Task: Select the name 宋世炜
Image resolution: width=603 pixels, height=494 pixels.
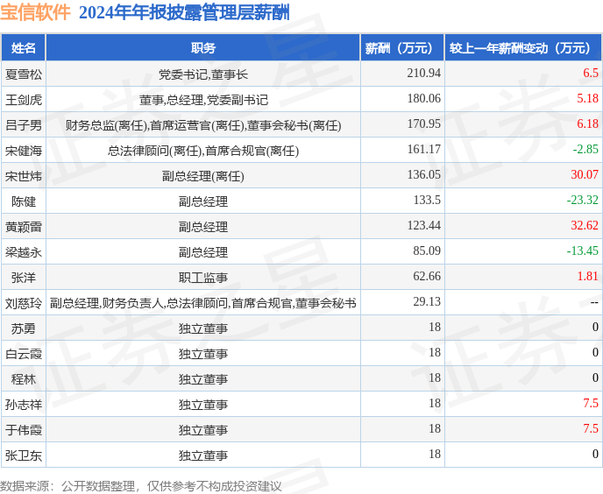Action: pos(24,176)
